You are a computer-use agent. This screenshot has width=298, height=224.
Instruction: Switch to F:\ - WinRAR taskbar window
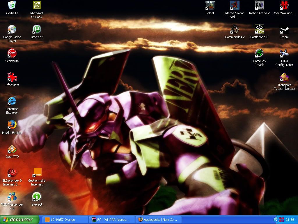(x=112, y=220)
